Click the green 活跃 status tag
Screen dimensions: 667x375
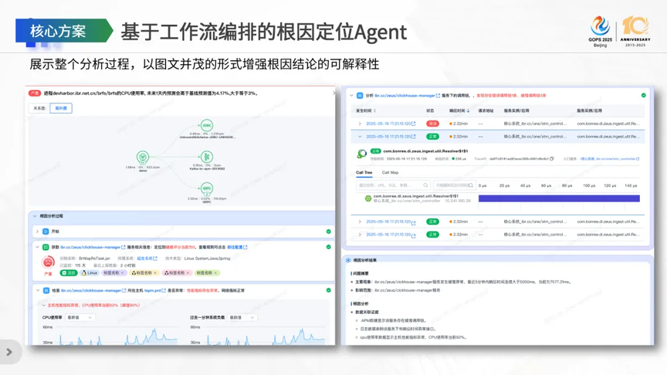click(x=69, y=273)
